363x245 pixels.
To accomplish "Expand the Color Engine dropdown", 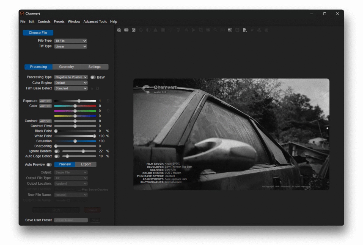I will [71, 83].
